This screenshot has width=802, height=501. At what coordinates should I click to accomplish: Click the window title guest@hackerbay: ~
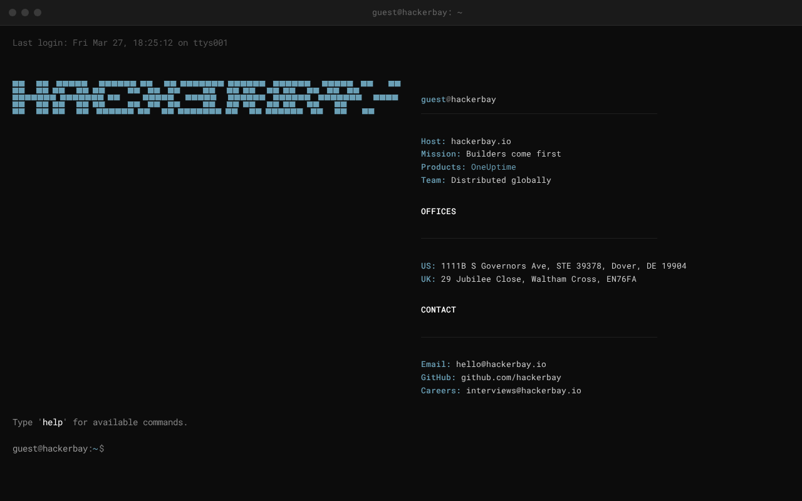(417, 13)
